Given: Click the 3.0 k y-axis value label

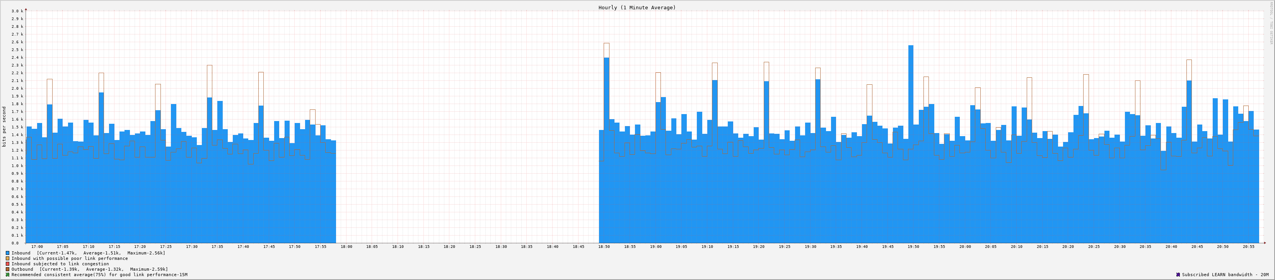Looking at the screenshot, I should pyautogui.click(x=17, y=11).
